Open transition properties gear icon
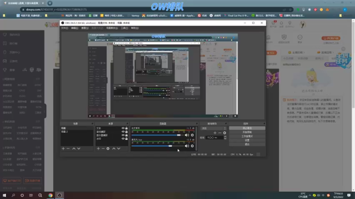The image size is (355, 199). point(225,133)
